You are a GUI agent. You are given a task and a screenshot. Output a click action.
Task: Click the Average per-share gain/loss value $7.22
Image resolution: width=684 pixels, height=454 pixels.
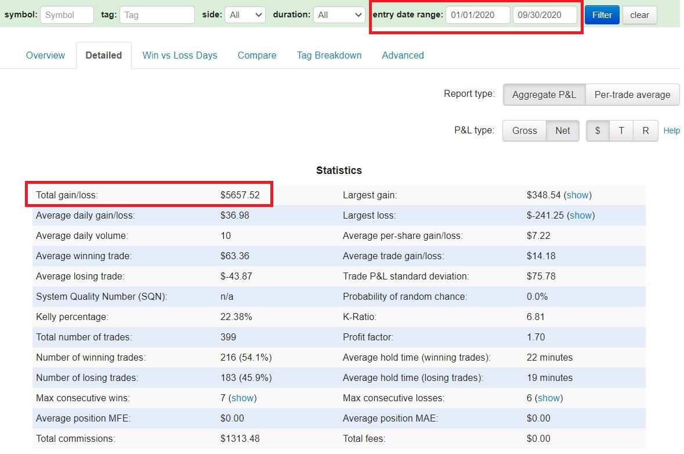pos(538,236)
